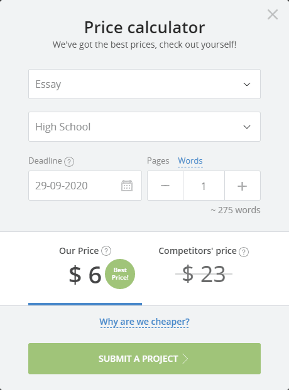Click the chevron in High School field
The width and height of the screenshot is (289, 390).
[x=247, y=127]
